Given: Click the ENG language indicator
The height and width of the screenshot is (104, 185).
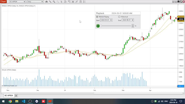Looking at the screenshot, I should [166, 101].
